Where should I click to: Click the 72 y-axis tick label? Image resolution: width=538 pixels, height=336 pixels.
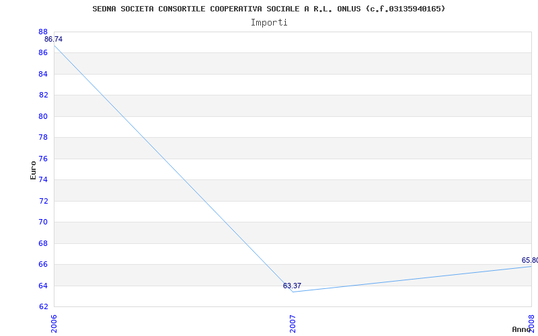point(43,201)
